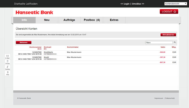
Task: Click the Hanseatic Bank logo
Action: point(34,12)
